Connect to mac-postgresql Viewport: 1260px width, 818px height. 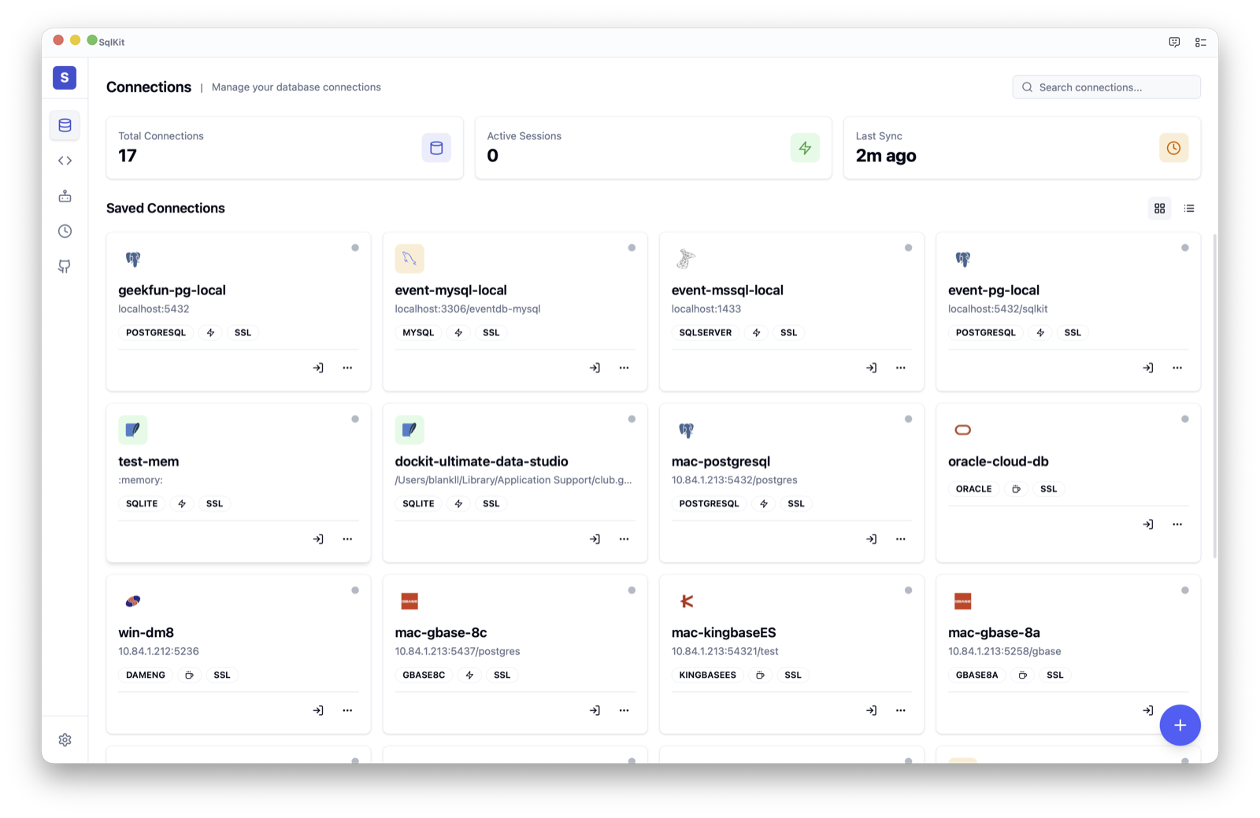[871, 539]
